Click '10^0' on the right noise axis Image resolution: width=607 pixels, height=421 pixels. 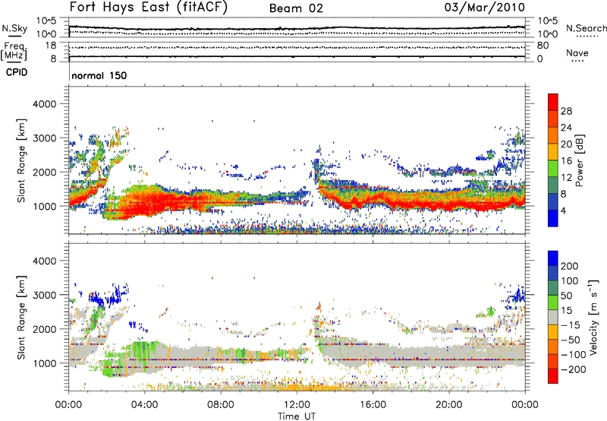tap(548, 34)
